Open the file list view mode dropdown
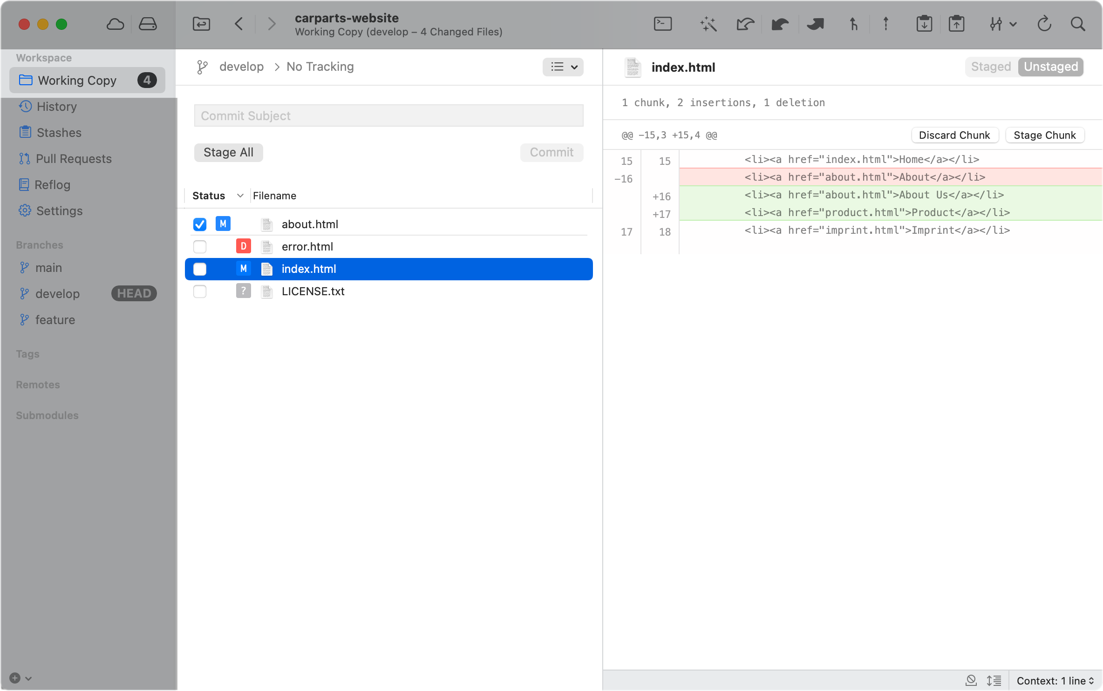The height and width of the screenshot is (691, 1103). 563,67
